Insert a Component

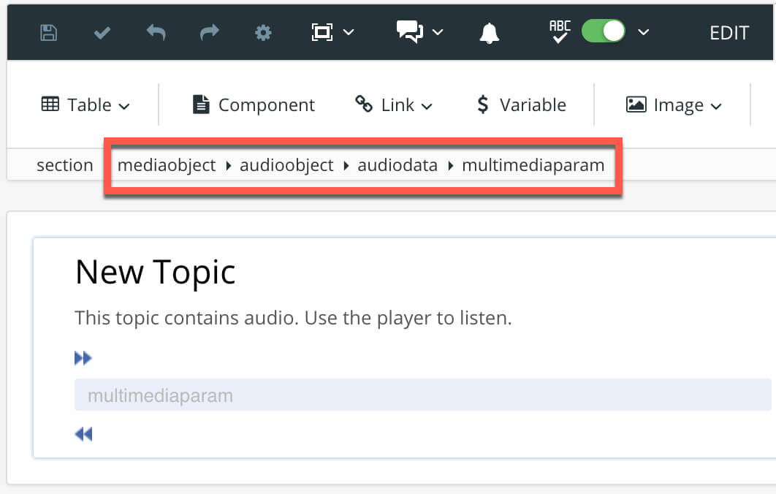[253, 104]
